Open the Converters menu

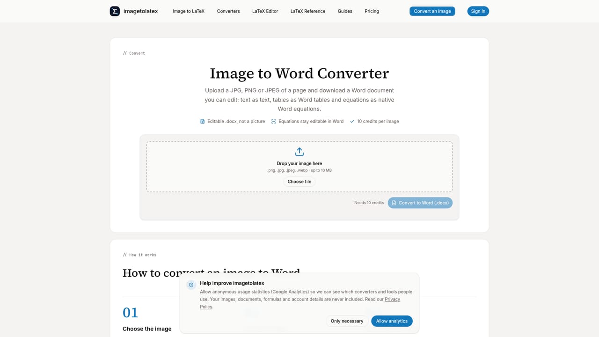[228, 11]
